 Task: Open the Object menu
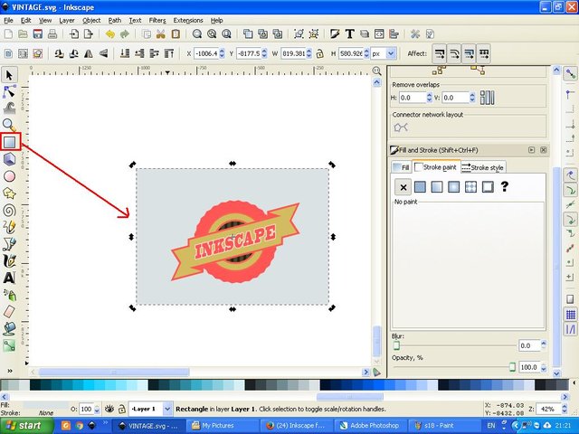pos(91,21)
